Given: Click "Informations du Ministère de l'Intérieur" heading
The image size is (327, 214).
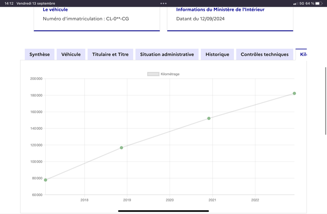Looking at the screenshot, I should coord(220,9).
